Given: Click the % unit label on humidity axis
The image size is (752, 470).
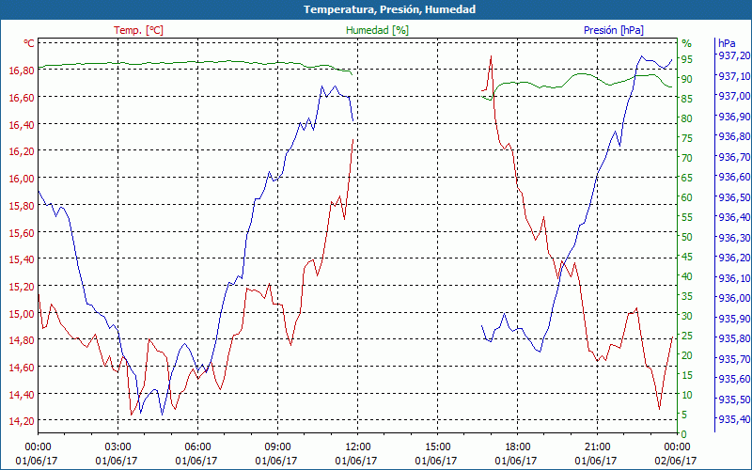Looking at the screenshot, I should [x=687, y=43].
